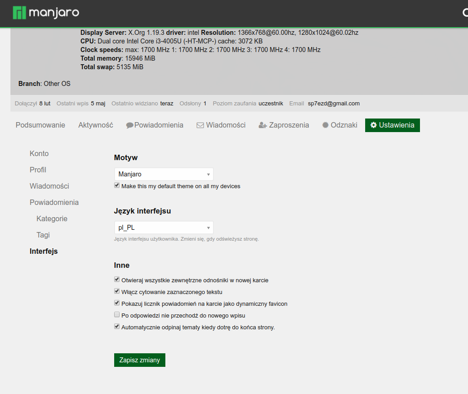
Task: Click the Manjaro logo icon
Action: coord(19,13)
